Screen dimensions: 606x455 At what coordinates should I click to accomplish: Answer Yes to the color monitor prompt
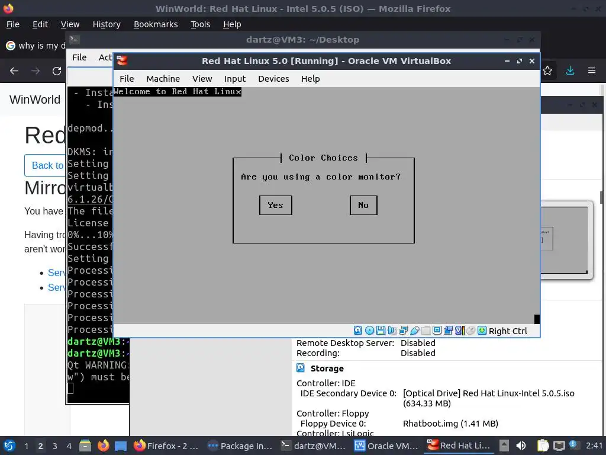tap(276, 205)
